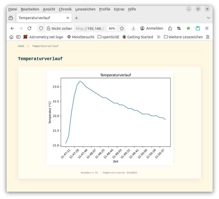
Task: Maximize the Firefox window
Action: (198, 9)
